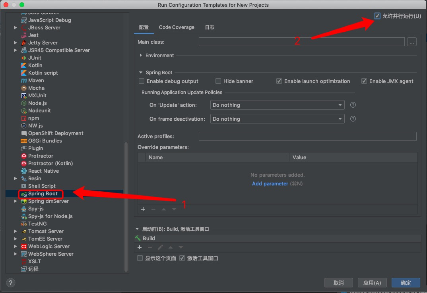This screenshot has height=293, width=427.
Task: Collapse the Spring Boot section
Action: click(141, 72)
